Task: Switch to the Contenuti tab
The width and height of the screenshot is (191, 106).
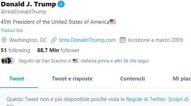Action: click(133, 79)
